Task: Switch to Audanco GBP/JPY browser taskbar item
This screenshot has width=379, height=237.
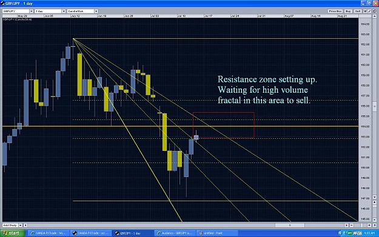Action: click(x=175, y=233)
